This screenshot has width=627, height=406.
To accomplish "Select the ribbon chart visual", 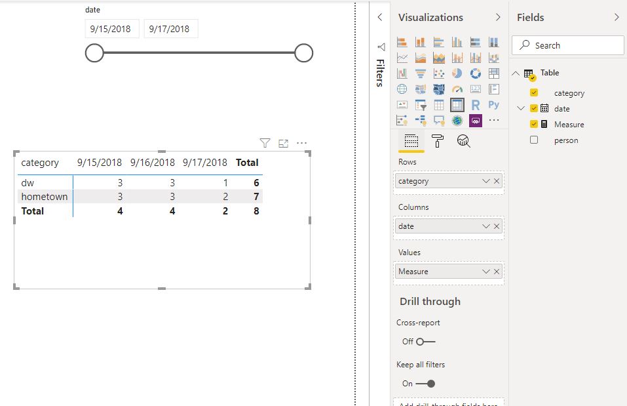I will (x=494, y=58).
